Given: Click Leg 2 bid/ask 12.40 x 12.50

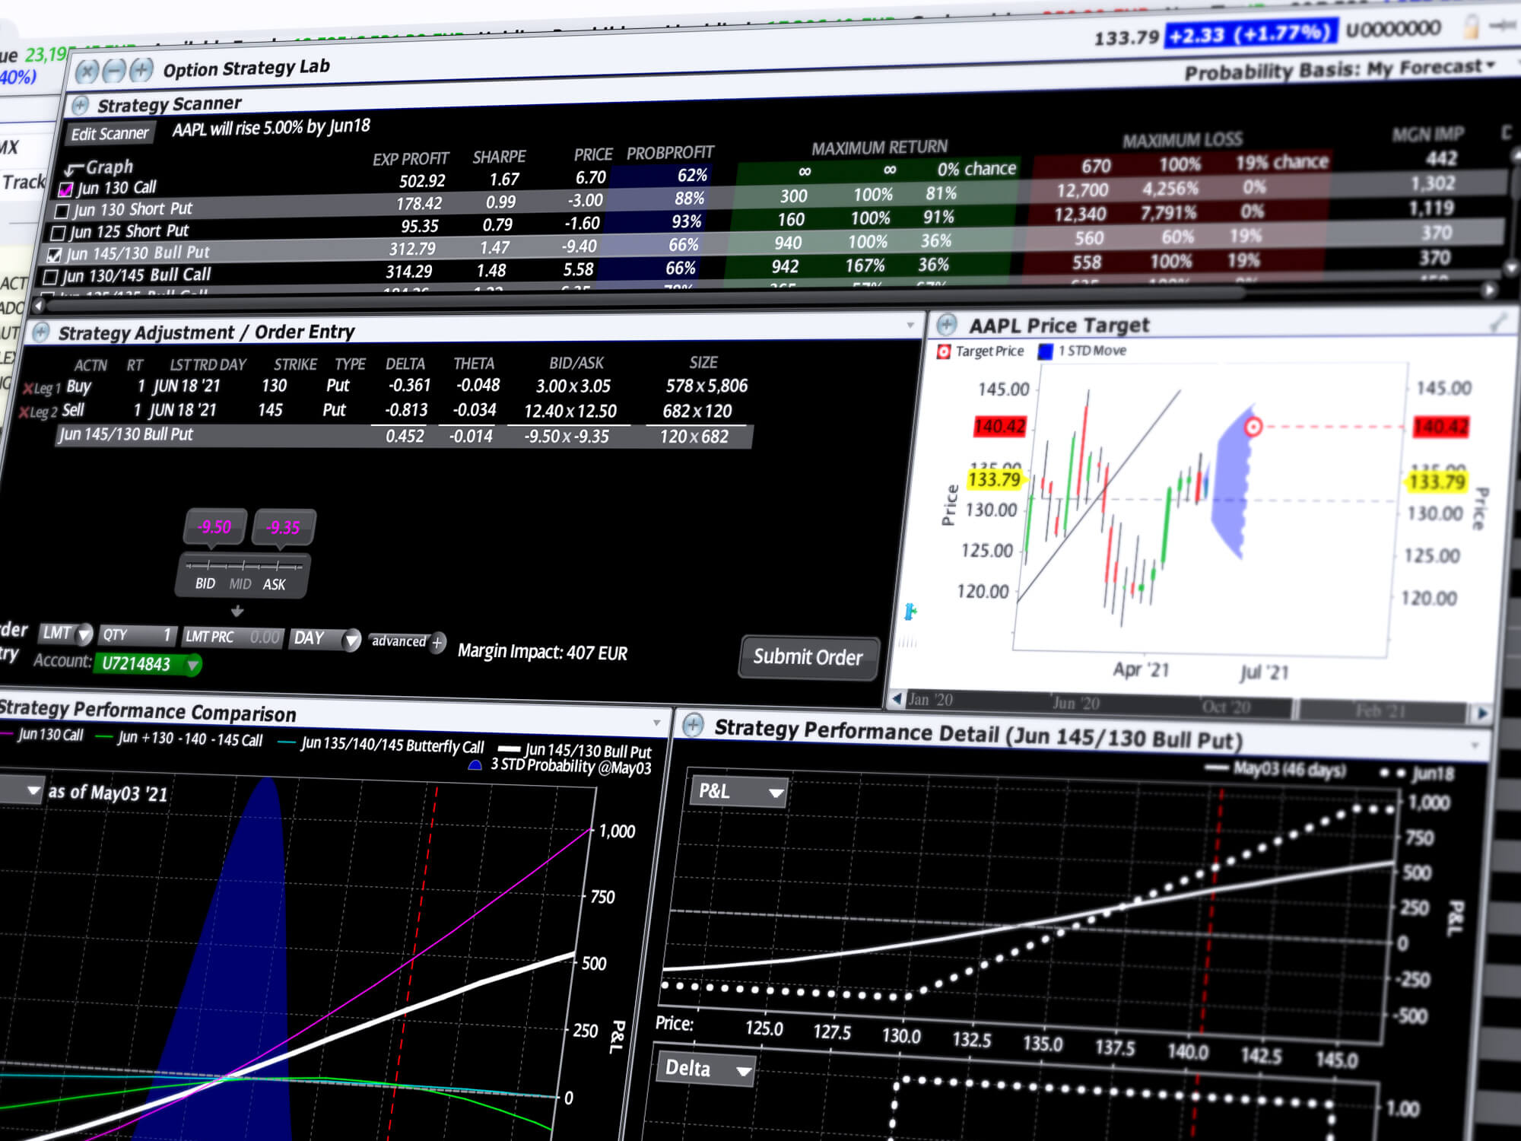Looking at the screenshot, I should [x=570, y=411].
